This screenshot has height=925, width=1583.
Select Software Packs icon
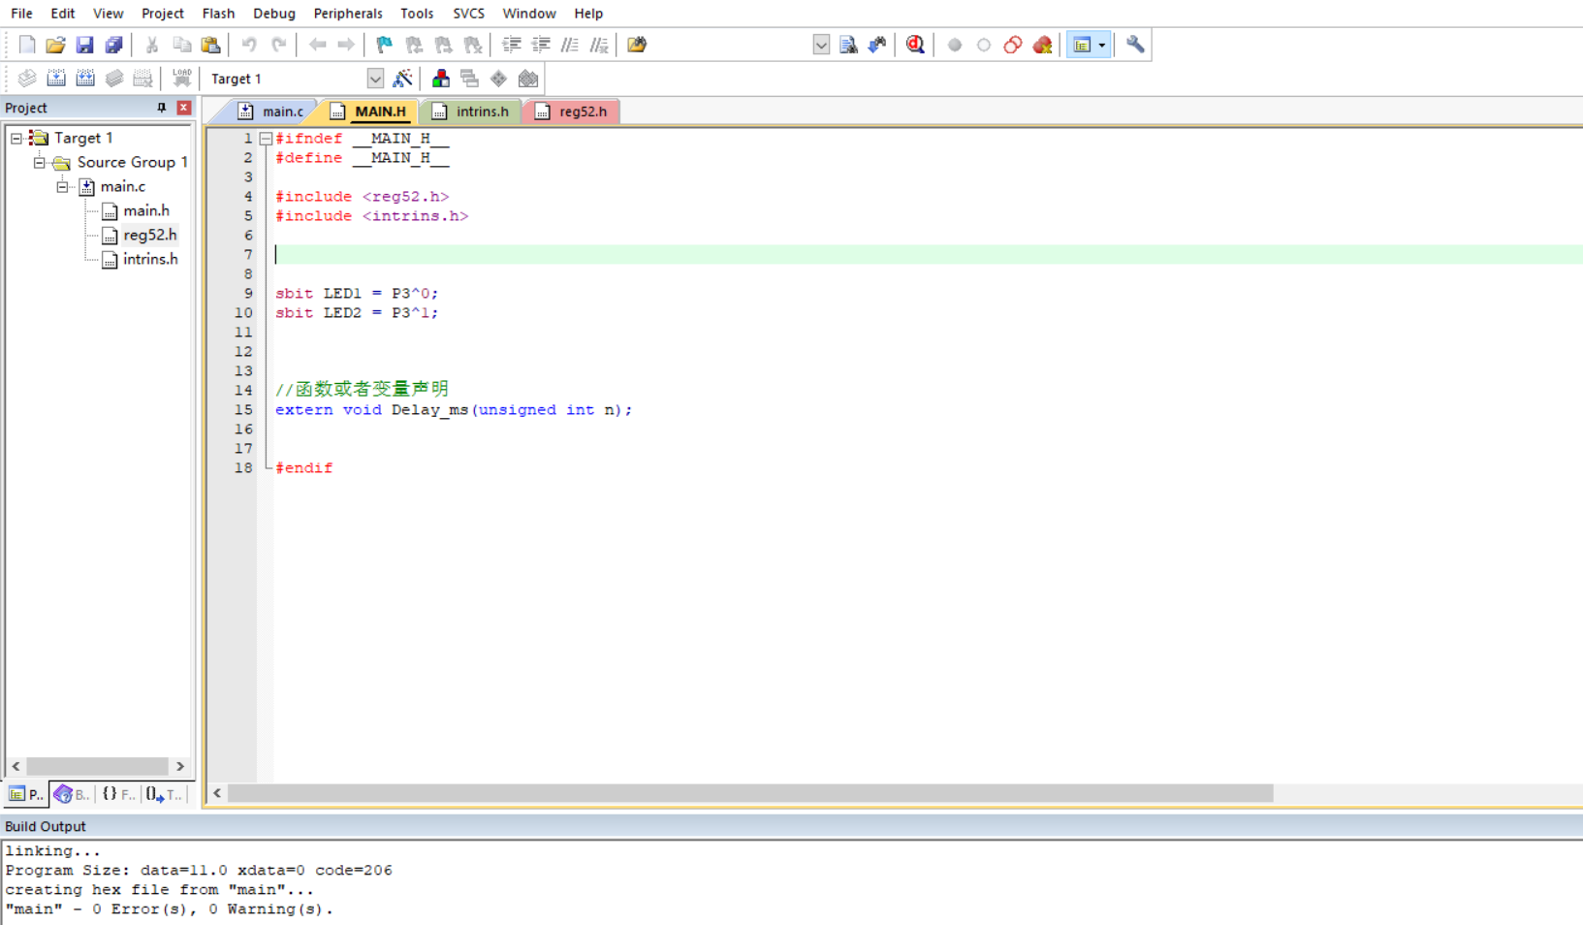(x=528, y=79)
